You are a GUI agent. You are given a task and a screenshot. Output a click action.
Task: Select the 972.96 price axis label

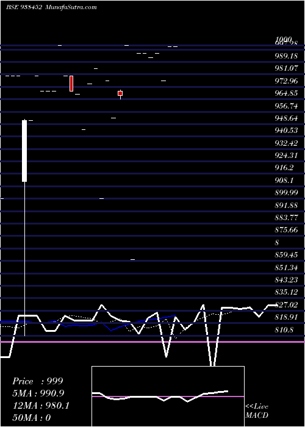(x=286, y=81)
